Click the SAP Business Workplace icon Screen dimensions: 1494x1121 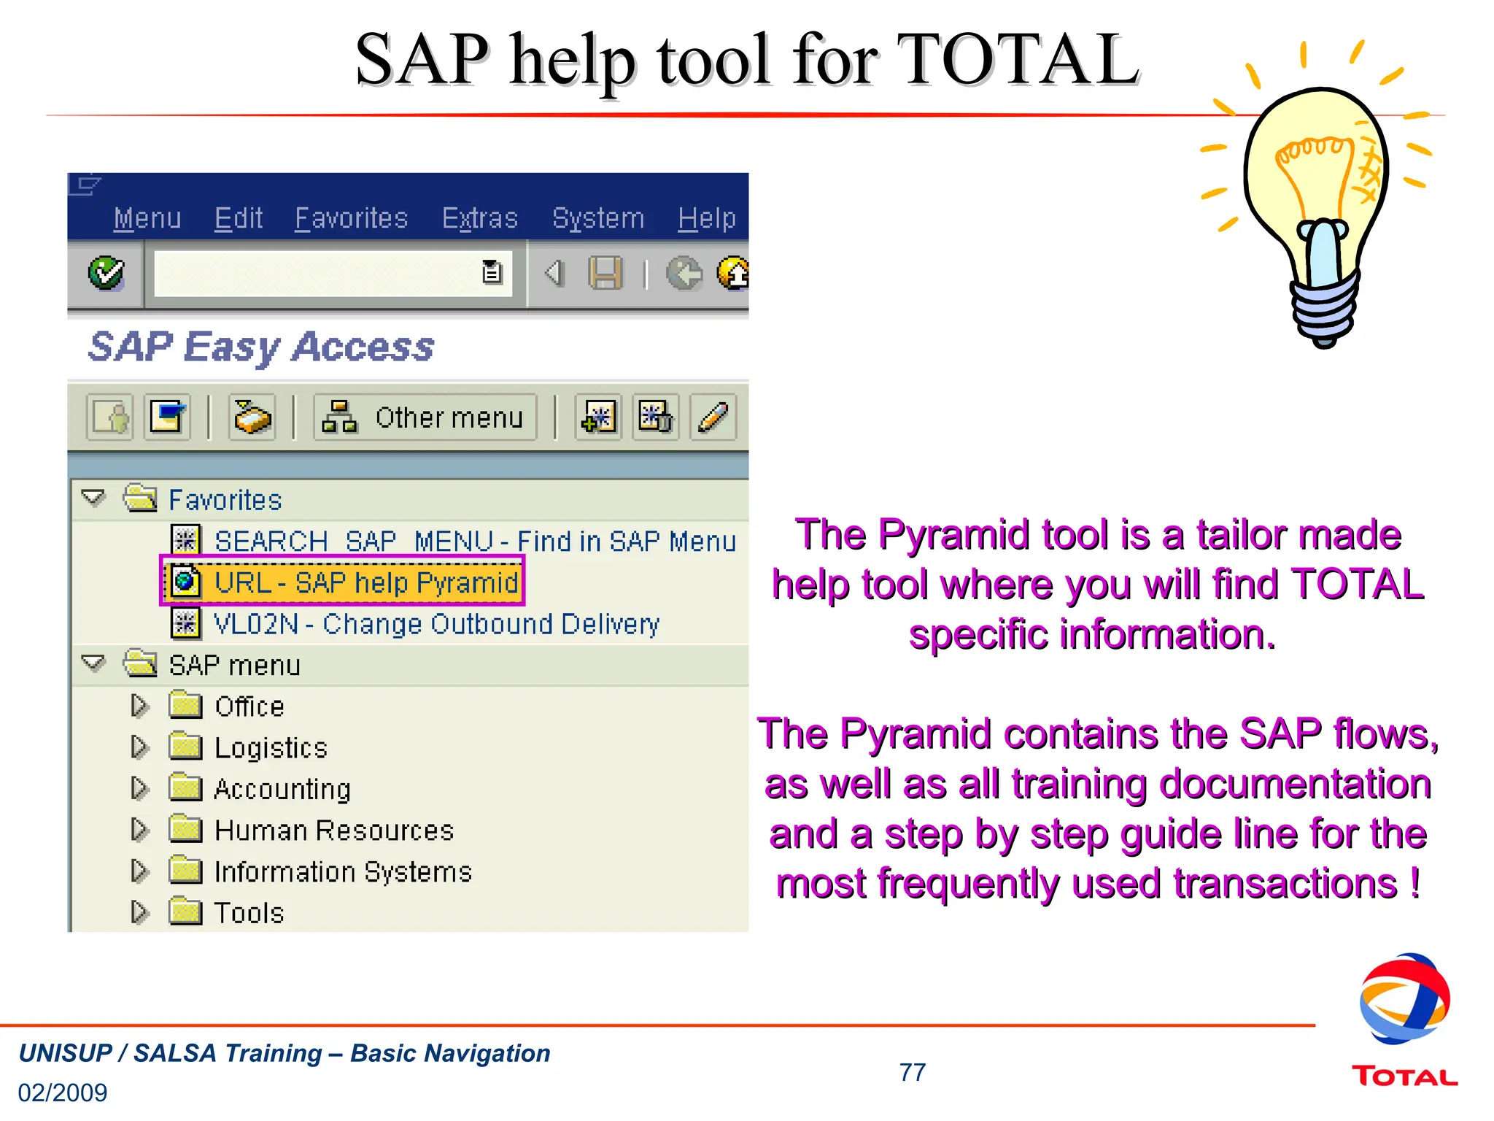point(252,417)
